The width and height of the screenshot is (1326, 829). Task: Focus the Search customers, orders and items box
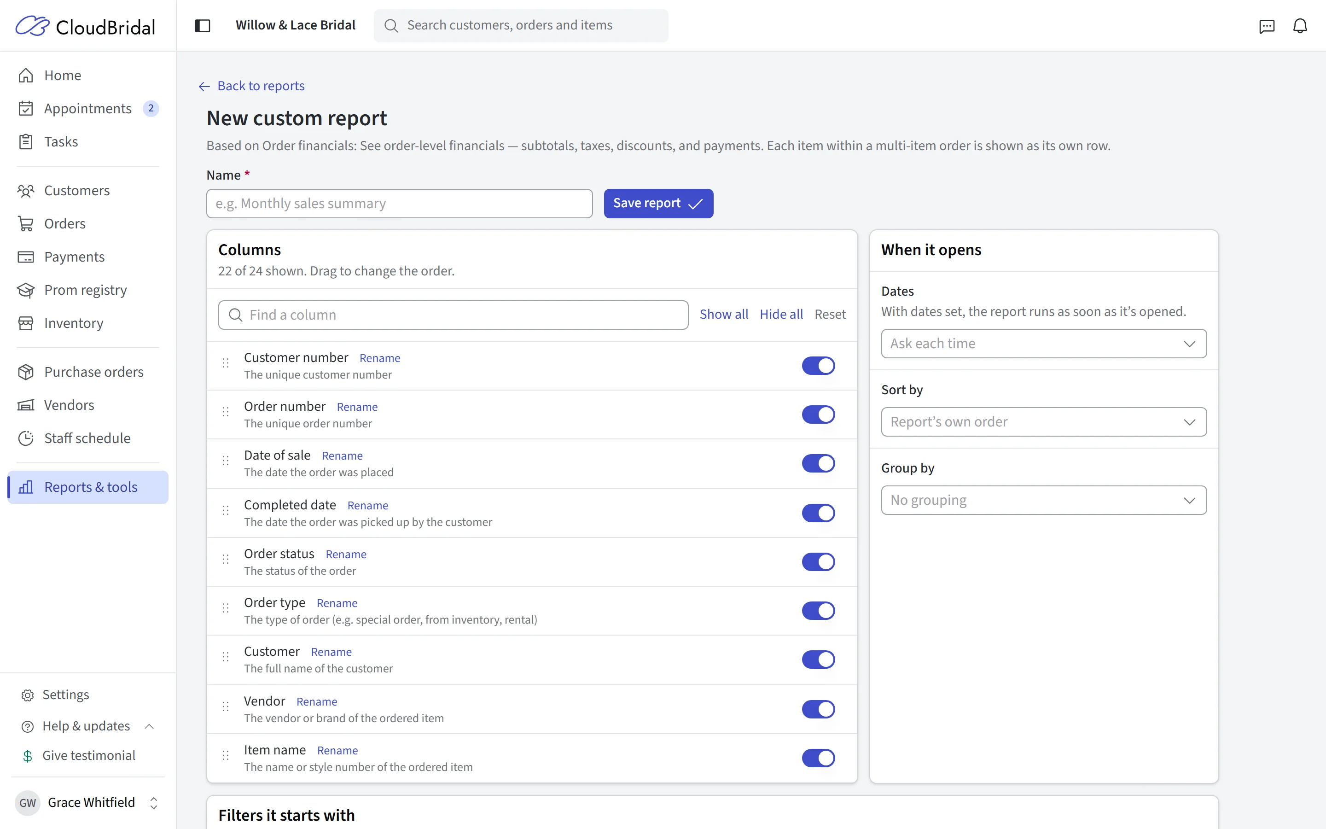tap(521, 26)
